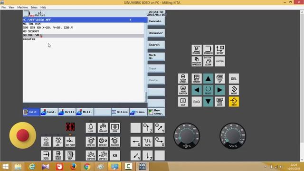This screenshot has width=304, height=171.
Task: Open the Program Manager key
Action: tap(196, 61)
